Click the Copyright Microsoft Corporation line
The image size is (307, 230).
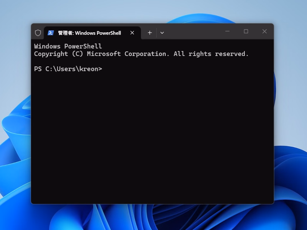(141, 54)
